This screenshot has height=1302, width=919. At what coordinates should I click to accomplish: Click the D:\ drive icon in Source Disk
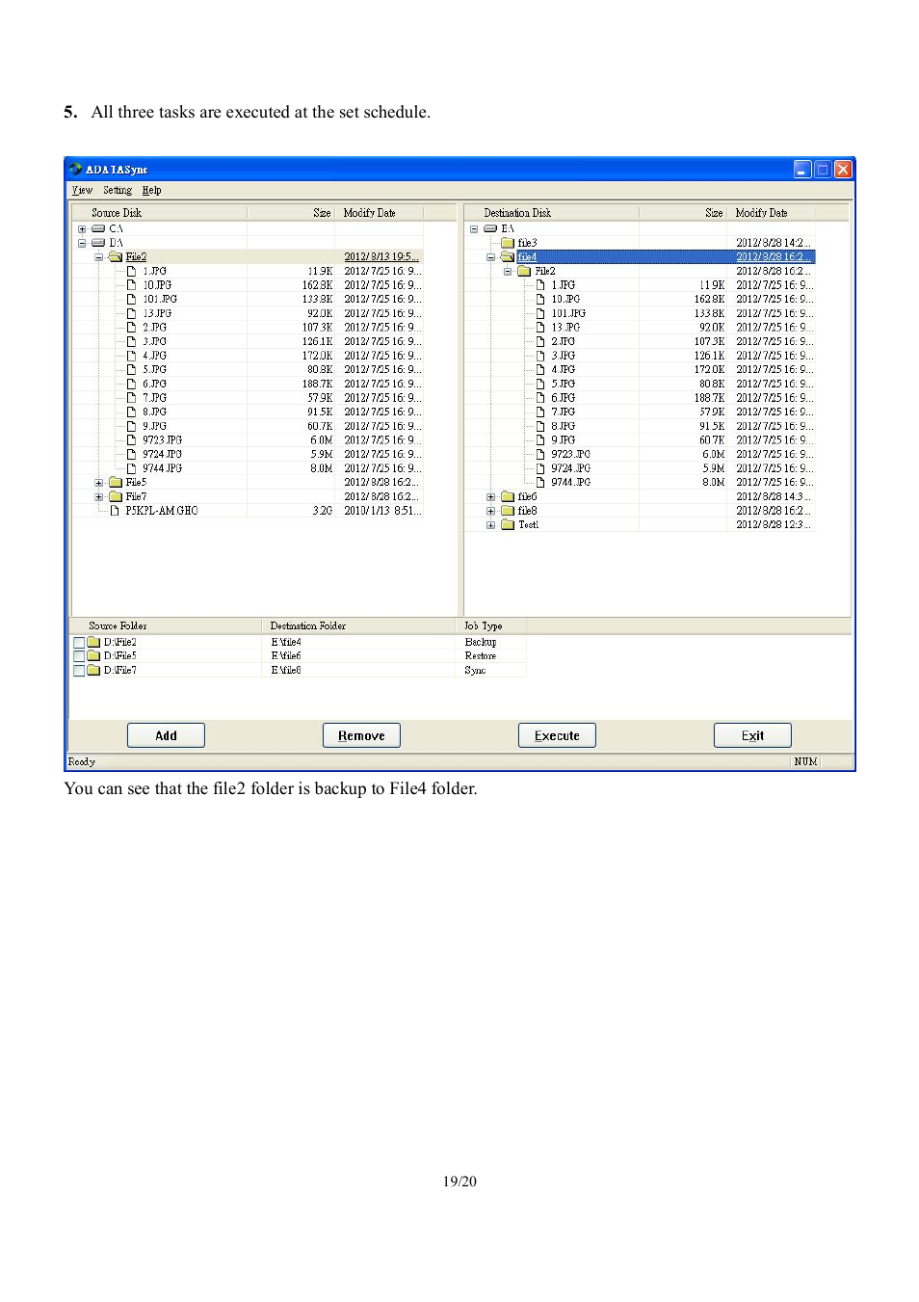click(98, 243)
